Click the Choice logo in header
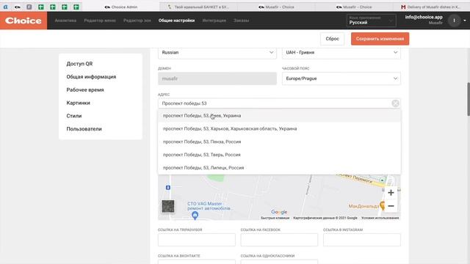The height and width of the screenshot is (264, 470). [x=23, y=21]
